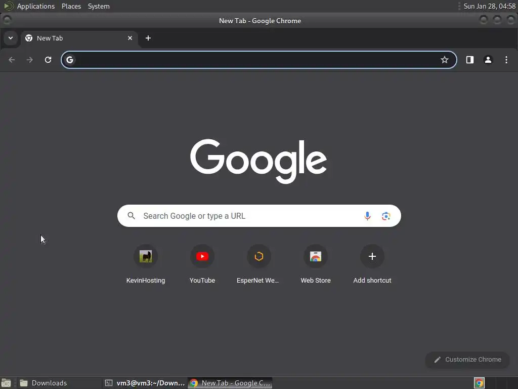
Task: Expand the tab search dropdown arrow
Action: 11,38
